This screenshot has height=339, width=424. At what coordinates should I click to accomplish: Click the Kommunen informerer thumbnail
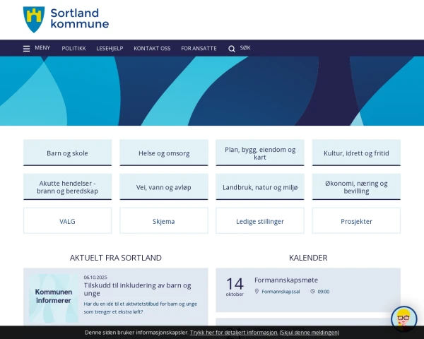(54, 298)
